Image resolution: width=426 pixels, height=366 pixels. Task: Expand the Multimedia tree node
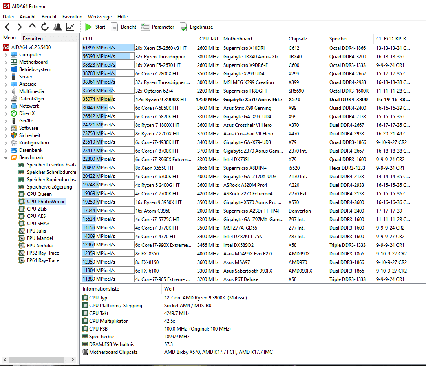6,91
